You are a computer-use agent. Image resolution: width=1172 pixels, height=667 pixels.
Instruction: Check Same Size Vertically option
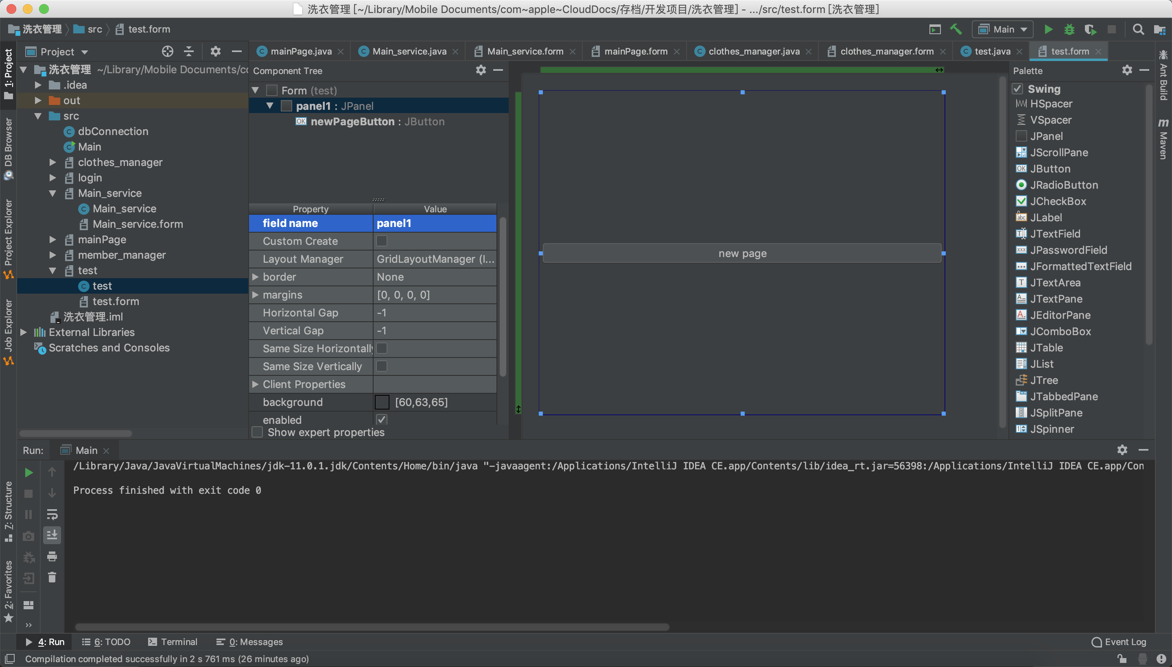381,366
